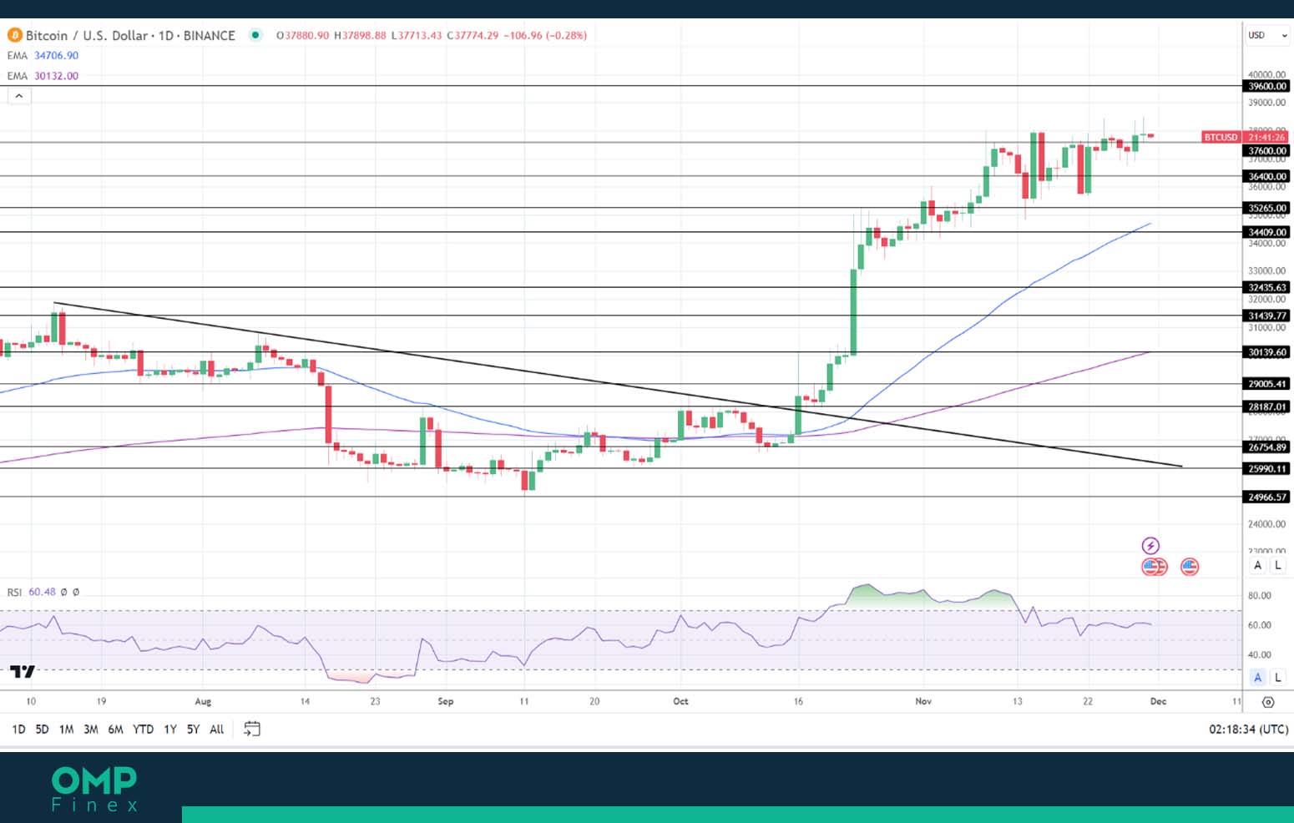Select the 1M time range
The height and width of the screenshot is (823, 1294).
pyautogui.click(x=66, y=730)
